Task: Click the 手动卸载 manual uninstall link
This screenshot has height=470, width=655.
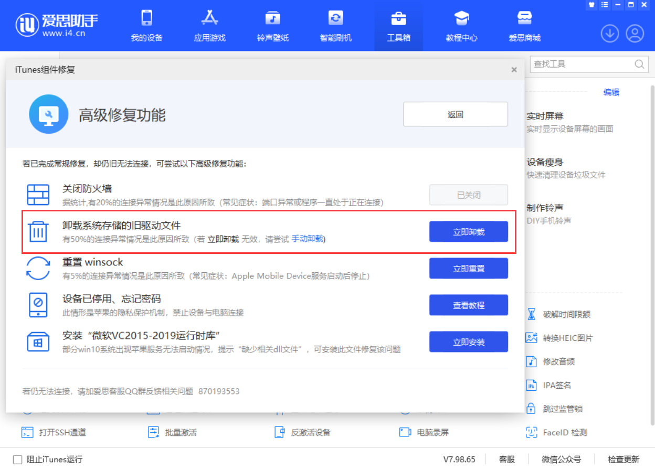Action: coord(308,239)
